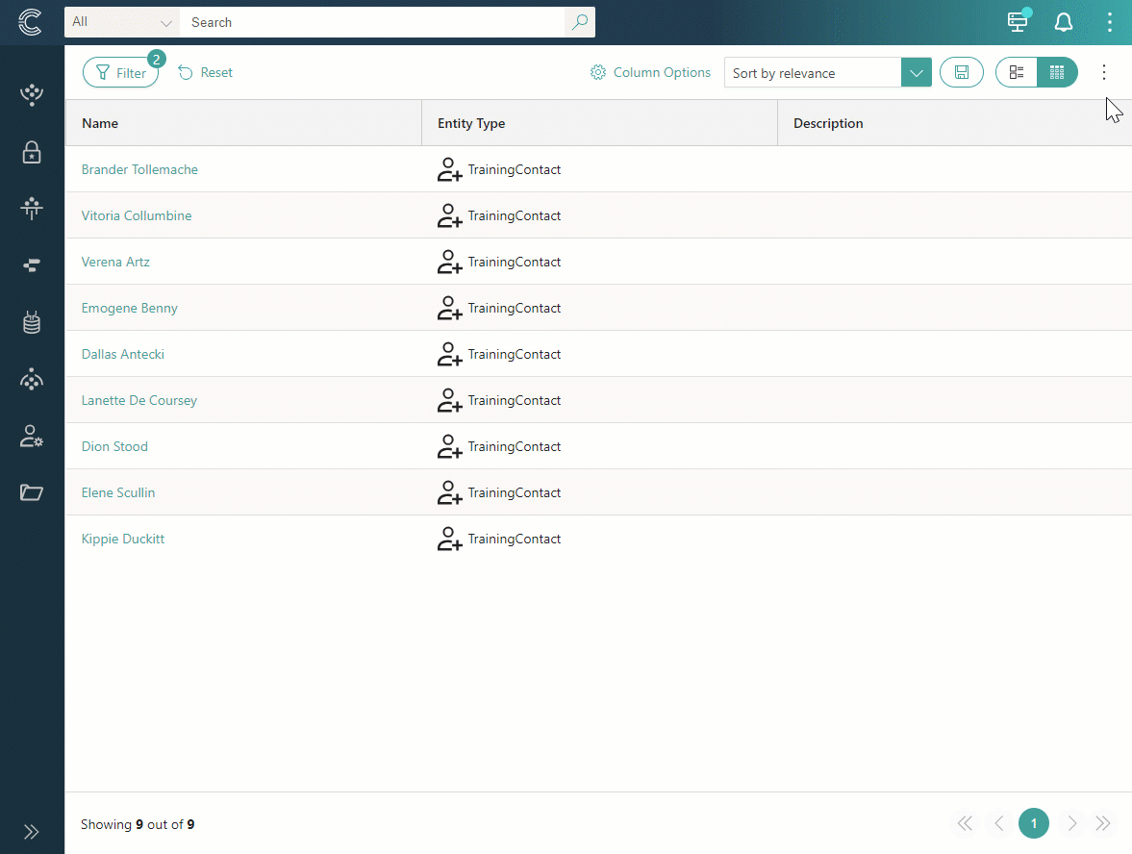Open the user settings sidebar icon
The image size is (1132, 854).
pyautogui.click(x=32, y=436)
